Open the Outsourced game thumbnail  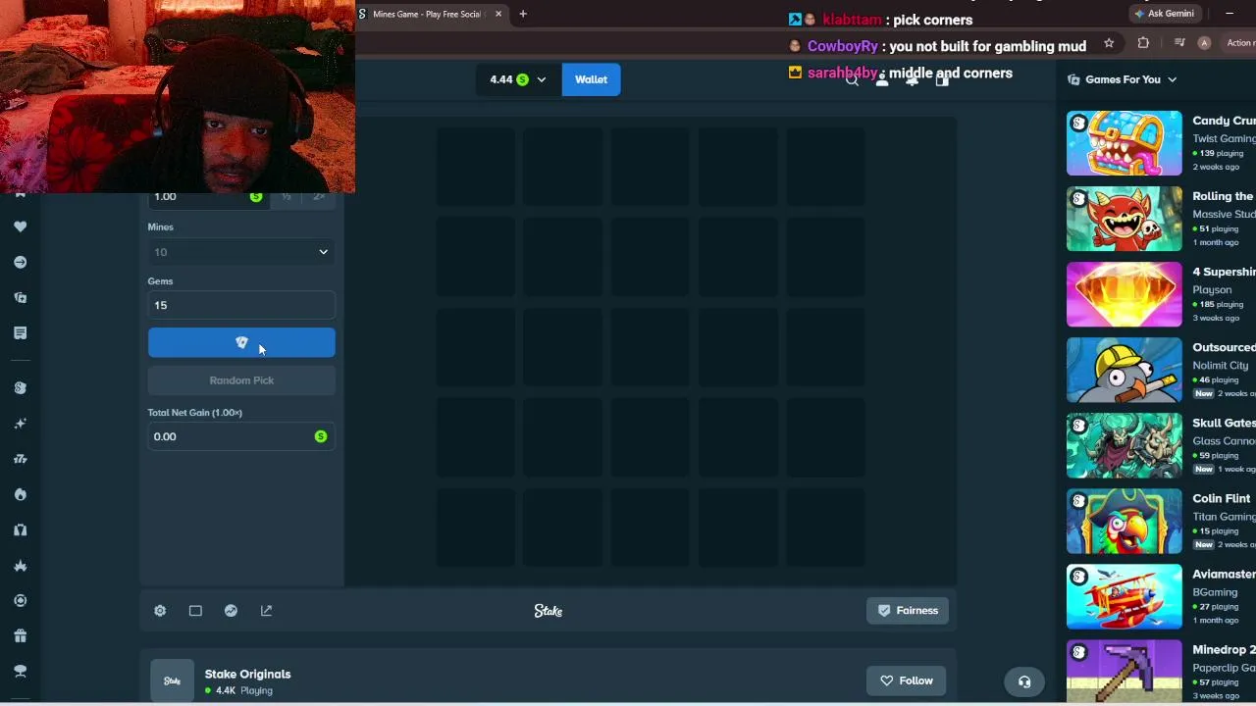click(x=1125, y=370)
